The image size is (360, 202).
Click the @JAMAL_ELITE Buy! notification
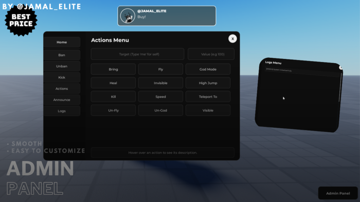tap(167, 16)
